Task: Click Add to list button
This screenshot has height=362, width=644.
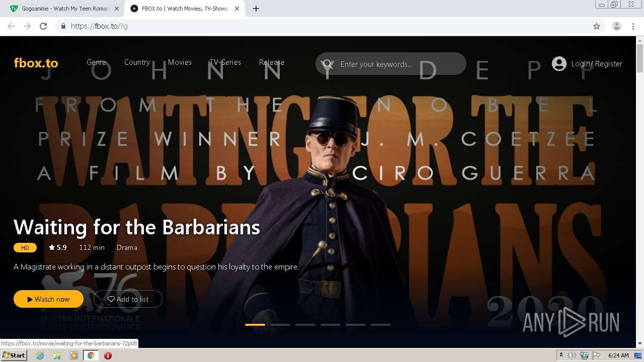Action: 128,299
